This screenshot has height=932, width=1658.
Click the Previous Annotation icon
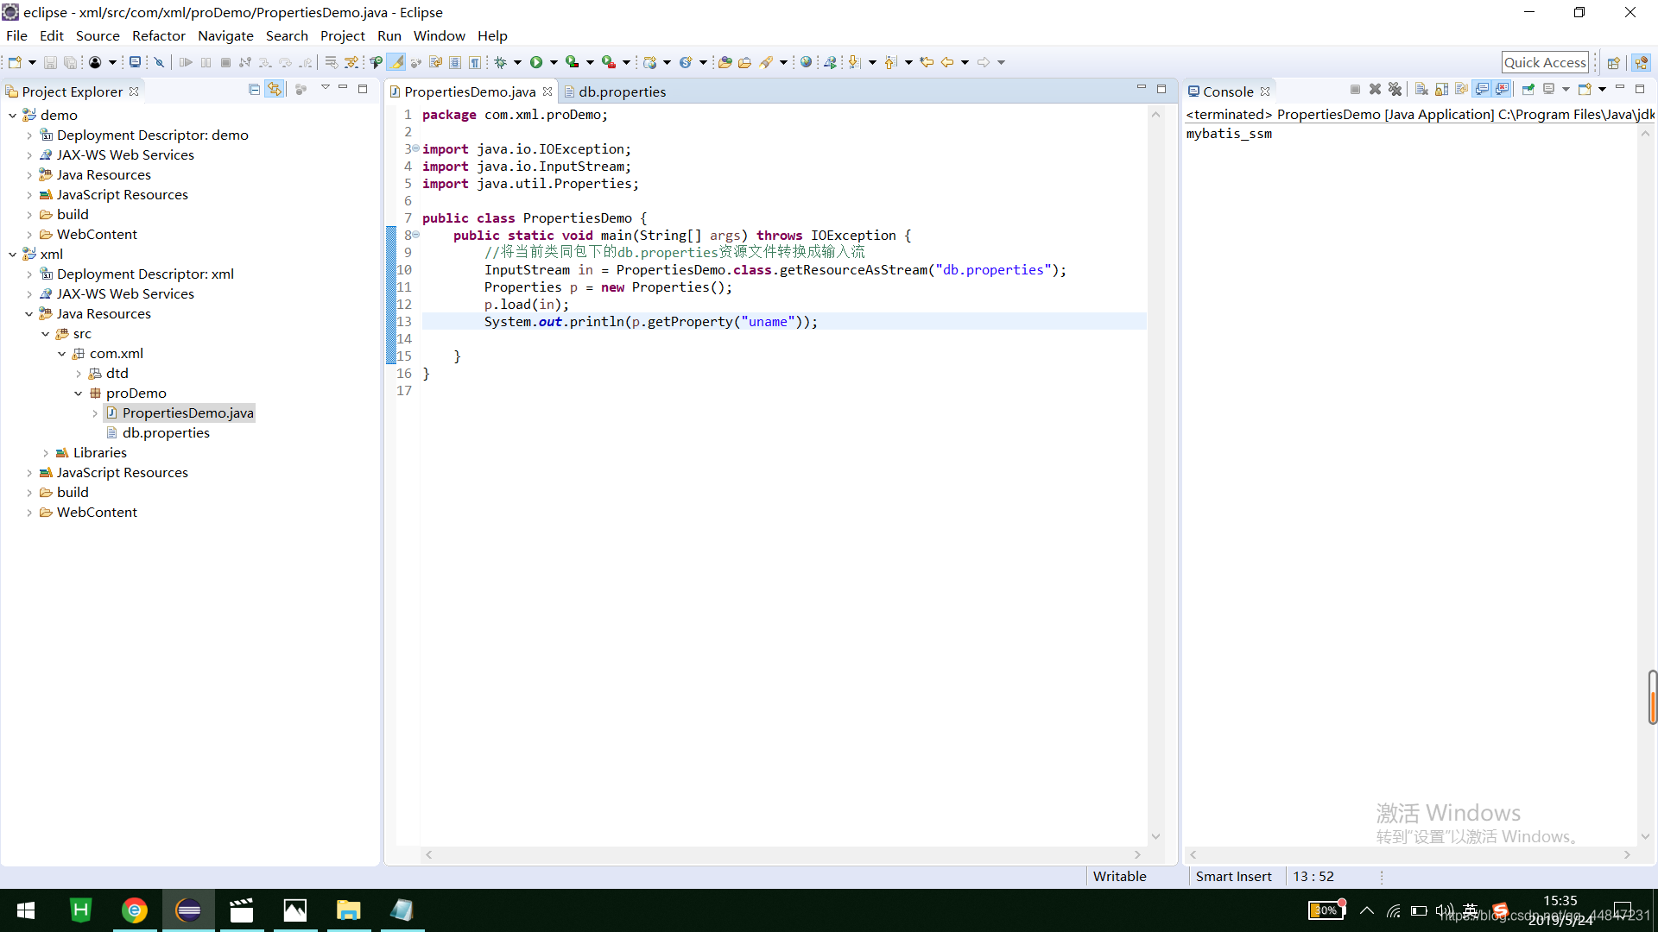890,62
